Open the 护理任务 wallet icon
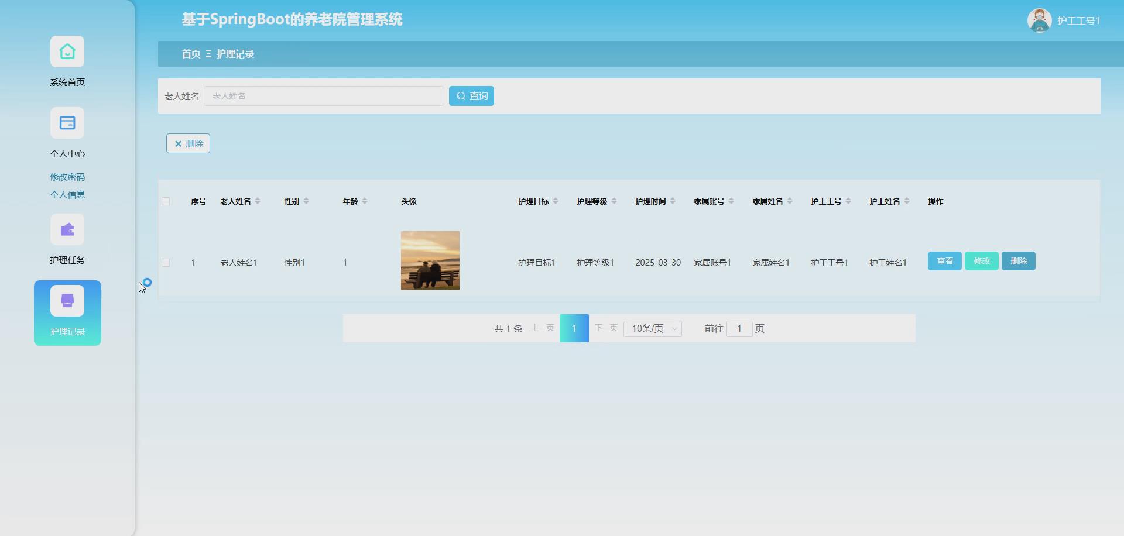 point(67,229)
